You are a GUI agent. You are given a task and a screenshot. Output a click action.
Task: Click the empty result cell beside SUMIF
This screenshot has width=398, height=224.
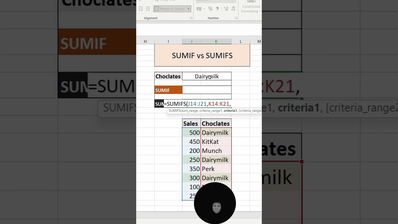pyautogui.click(x=207, y=90)
